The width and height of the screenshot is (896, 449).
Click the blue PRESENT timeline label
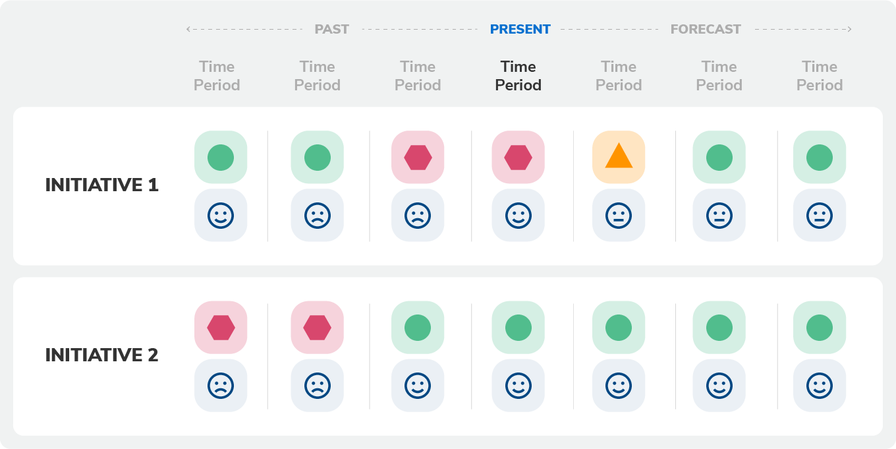click(x=520, y=29)
